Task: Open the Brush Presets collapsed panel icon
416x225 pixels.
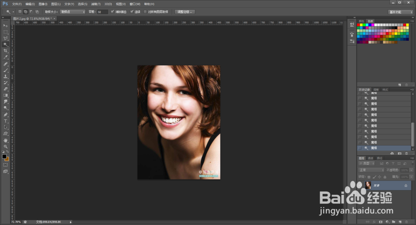Action: pyautogui.click(x=352, y=41)
